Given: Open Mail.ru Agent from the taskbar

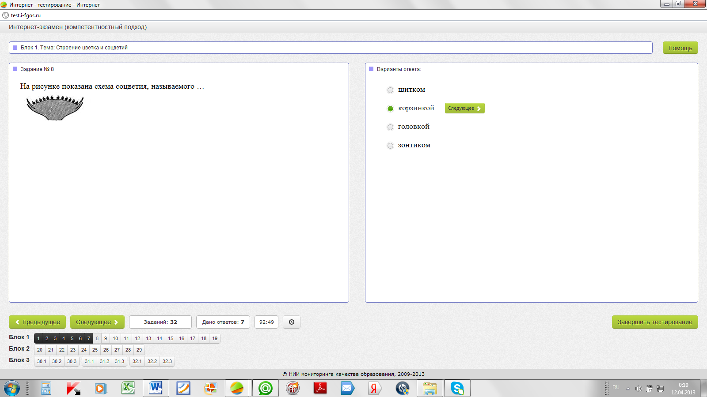Looking at the screenshot, I should (265, 389).
